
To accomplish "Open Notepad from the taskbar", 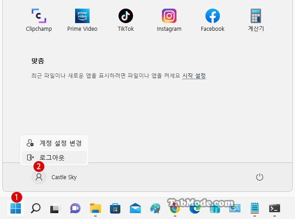I will click(x=255, y=208).
